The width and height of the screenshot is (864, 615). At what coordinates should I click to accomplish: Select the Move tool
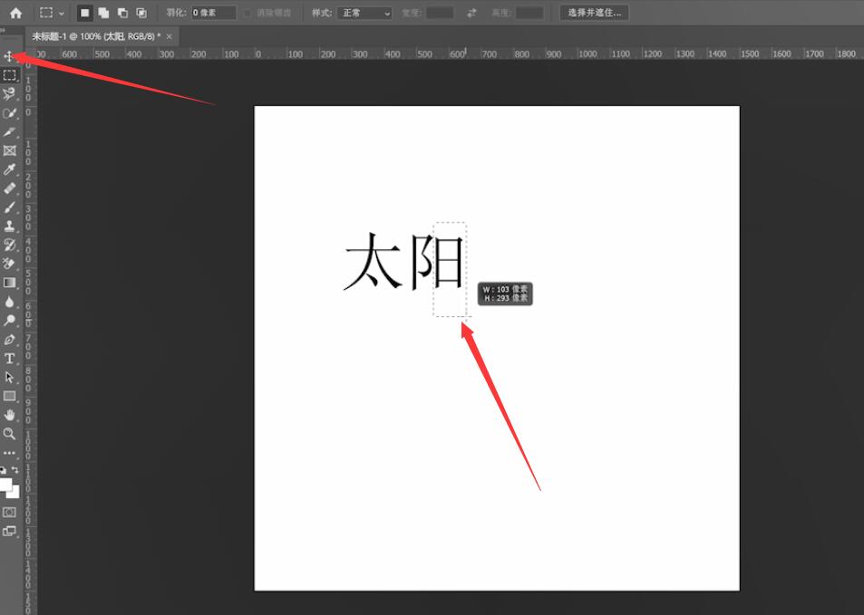pos(9,56)
